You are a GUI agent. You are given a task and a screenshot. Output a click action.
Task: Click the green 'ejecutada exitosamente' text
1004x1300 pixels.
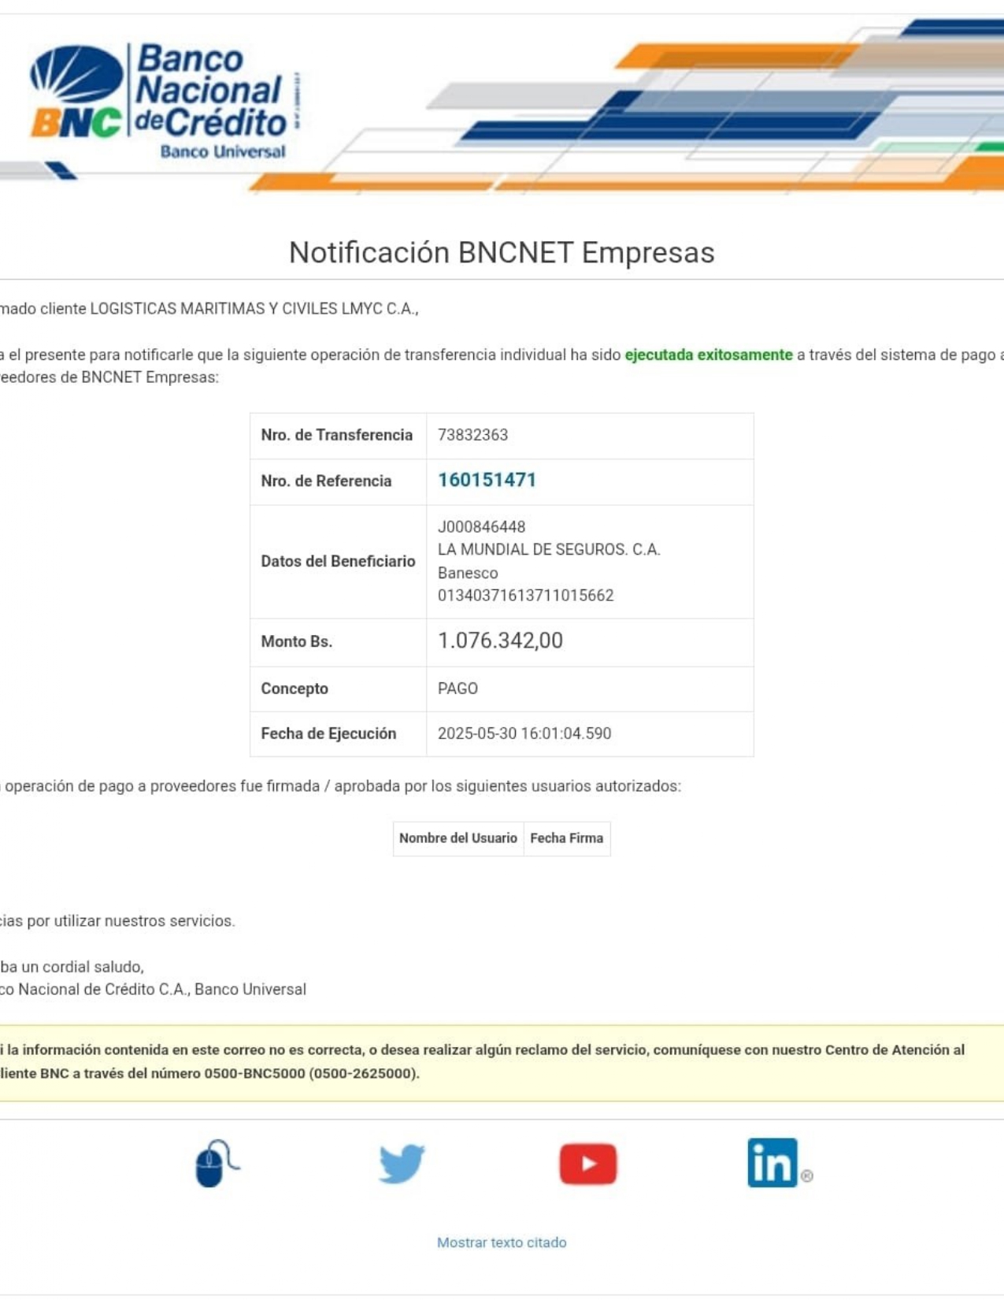(708, 355)
